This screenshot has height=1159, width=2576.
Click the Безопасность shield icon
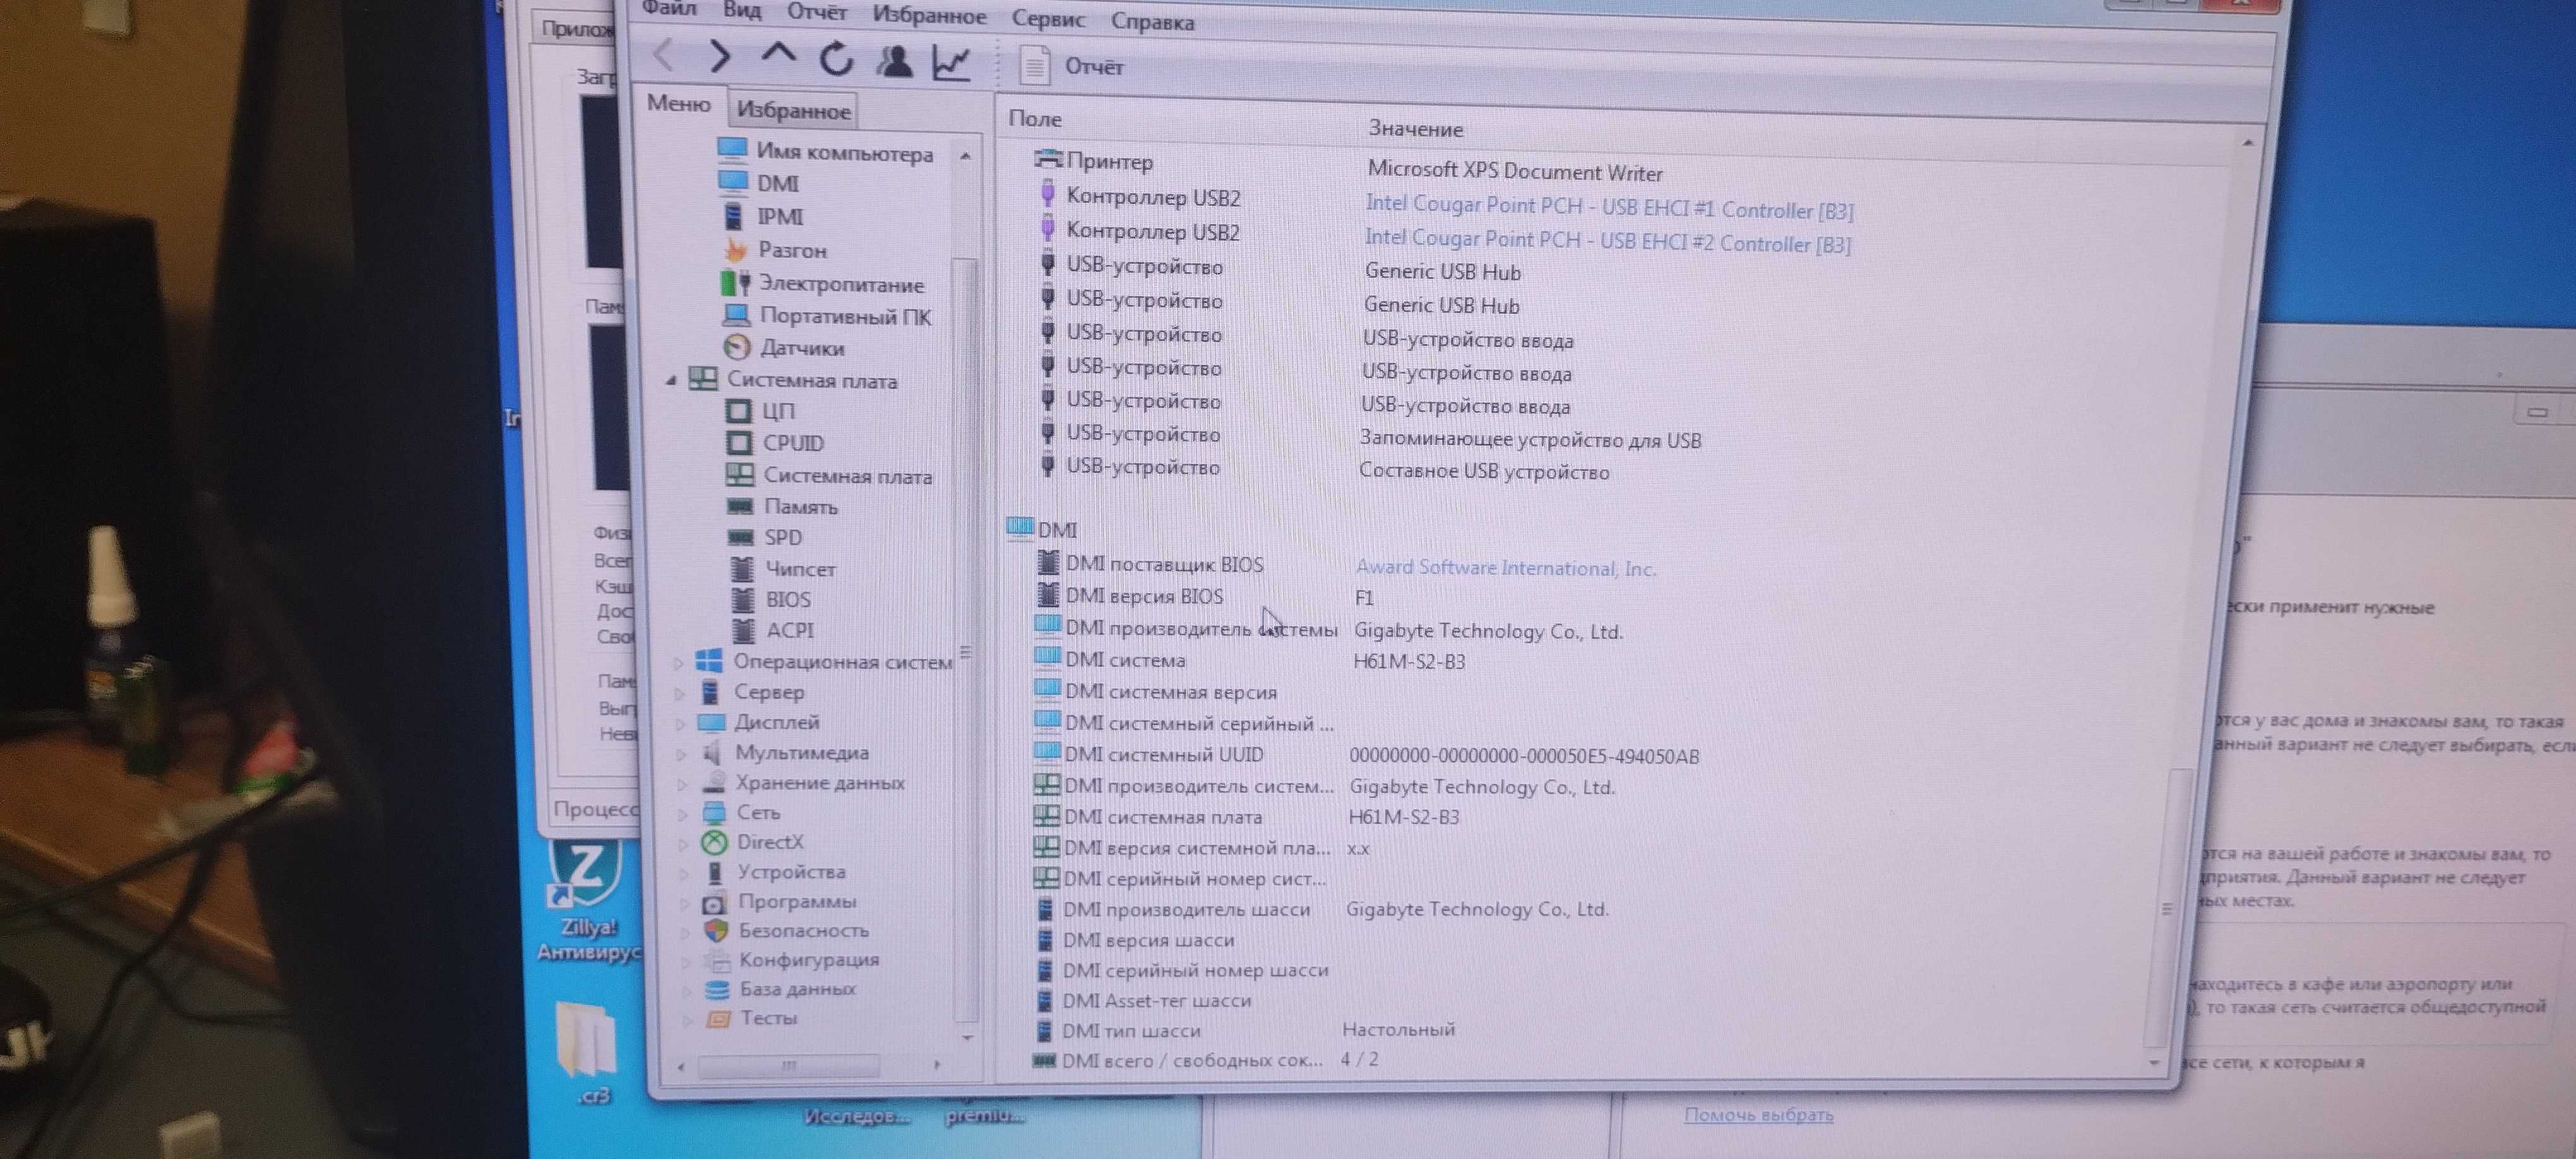[715, 931]
